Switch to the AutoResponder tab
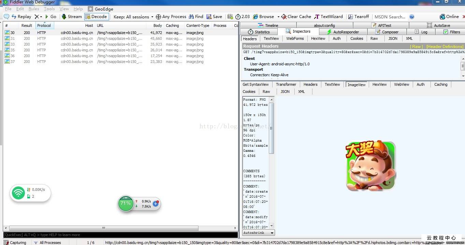Screen dimensions: 465x245 (x=343, y=32)
